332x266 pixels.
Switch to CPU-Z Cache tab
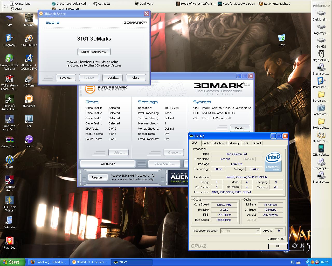point(206,143)
